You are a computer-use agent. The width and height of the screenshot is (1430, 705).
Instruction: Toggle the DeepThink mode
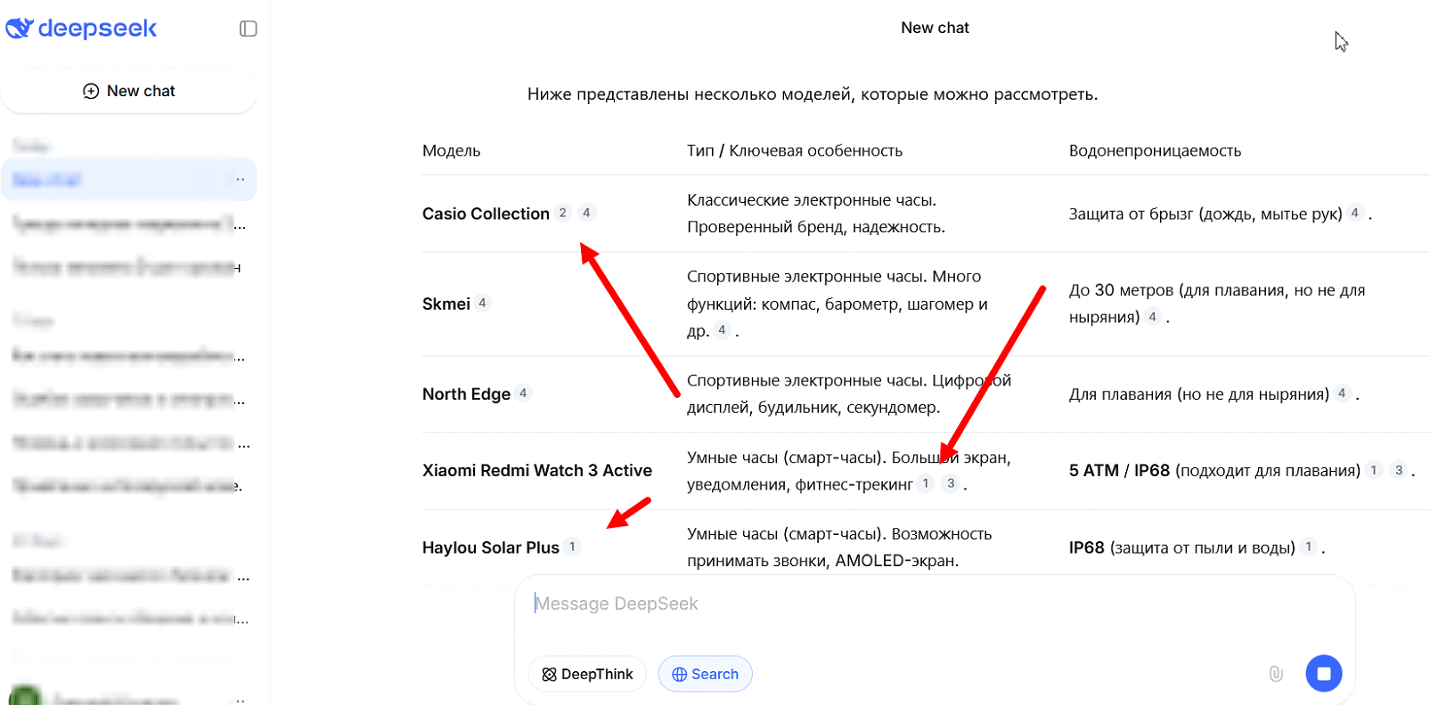point(587,674)
